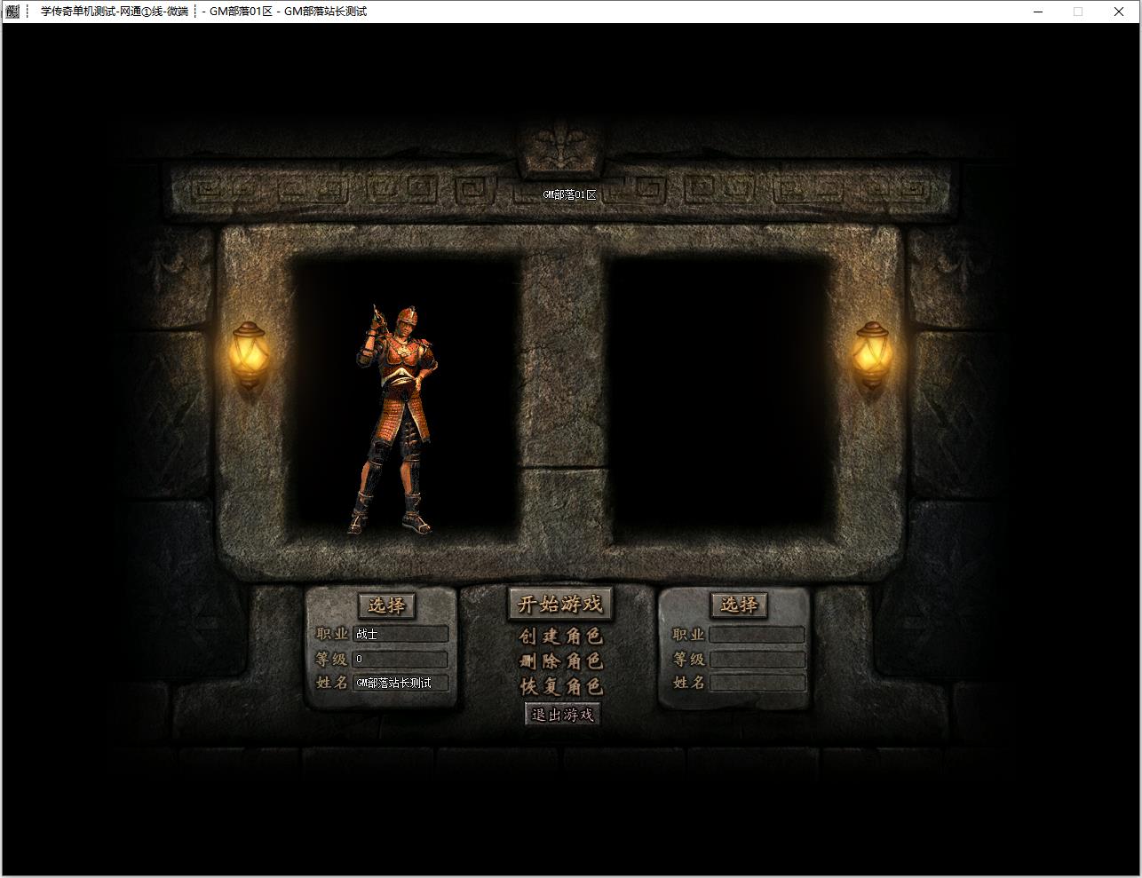Click the empty right 姓名 field
This screenshot has height=878, width=1142.
(757, 683)
